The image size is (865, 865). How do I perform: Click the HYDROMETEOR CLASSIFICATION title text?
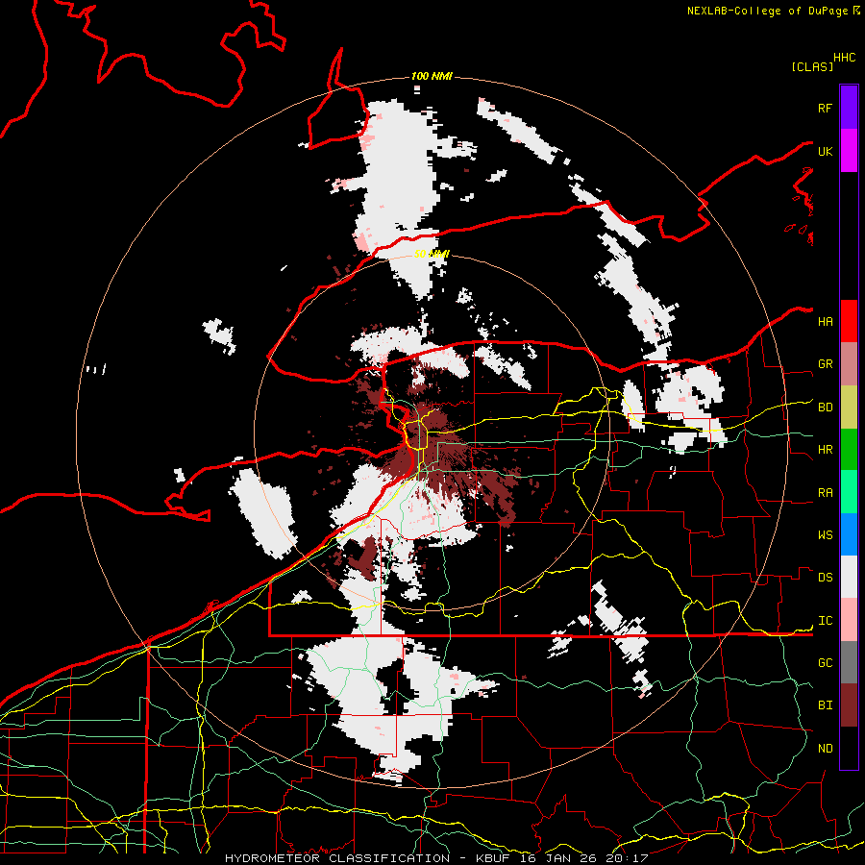coord(337,858)
